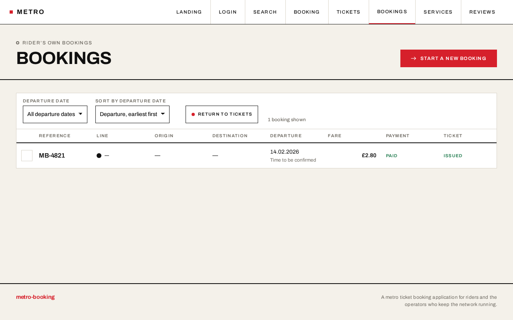Viewport: 513px width, 320px height.
Task: Click the Destination column header
Action: 230,136
